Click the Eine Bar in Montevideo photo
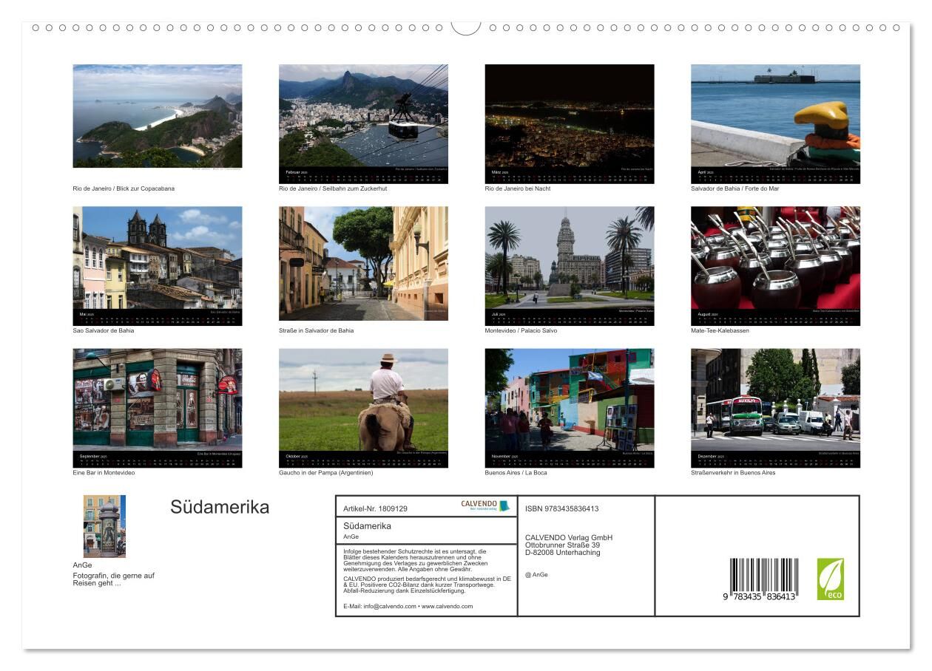The width and height of the screenshot is (932, 671). tap(157, 400)
